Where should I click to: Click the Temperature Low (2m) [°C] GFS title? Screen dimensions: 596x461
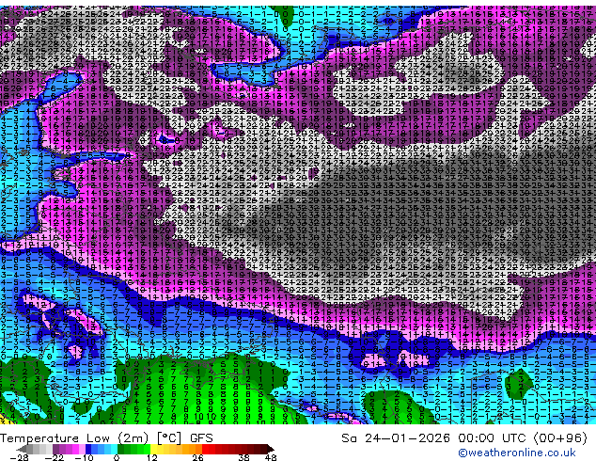tap(106, 438)
